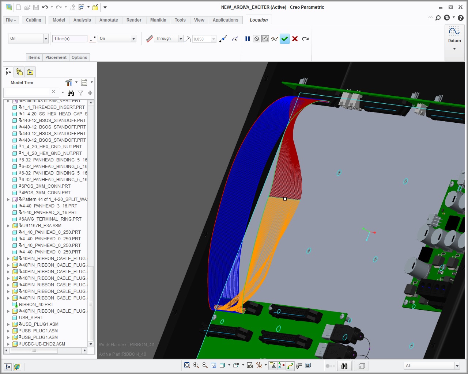
Task: Open the Manikin ribbon tab
Action: click(x=158, y=20)
